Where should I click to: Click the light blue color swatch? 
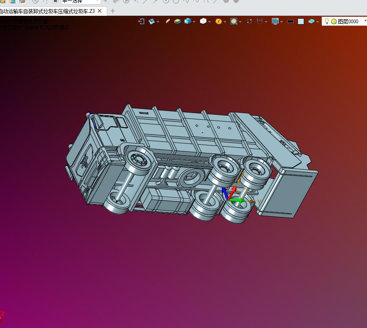[301, 22]
